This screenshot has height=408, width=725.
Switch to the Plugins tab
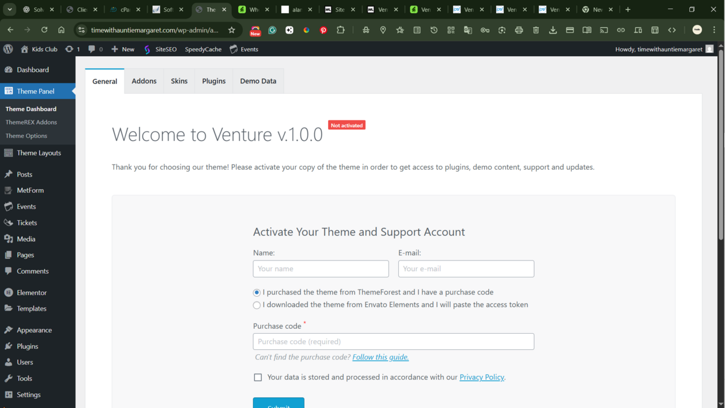pos(214,81)
